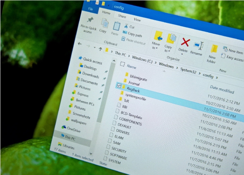Click Windows breadcrumb in the address bar
Viewport: 244px width, 175px height.
(166, 65)
